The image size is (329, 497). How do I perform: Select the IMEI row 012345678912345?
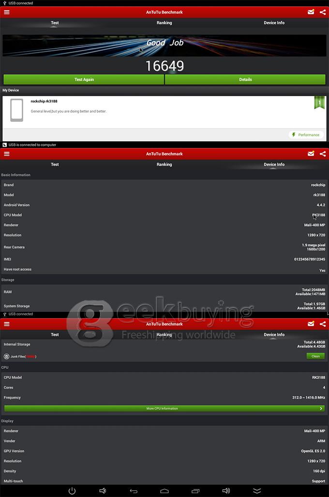(164, 259)
